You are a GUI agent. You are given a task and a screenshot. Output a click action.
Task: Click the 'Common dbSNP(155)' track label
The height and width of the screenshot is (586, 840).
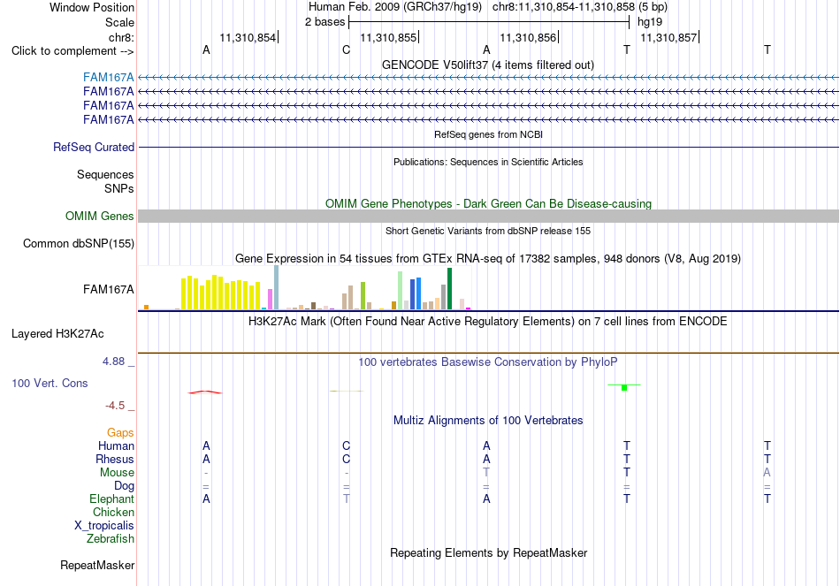(78, 244)
